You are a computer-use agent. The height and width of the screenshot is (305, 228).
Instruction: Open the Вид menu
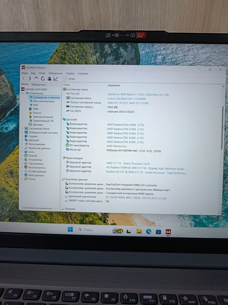point(33,73)
